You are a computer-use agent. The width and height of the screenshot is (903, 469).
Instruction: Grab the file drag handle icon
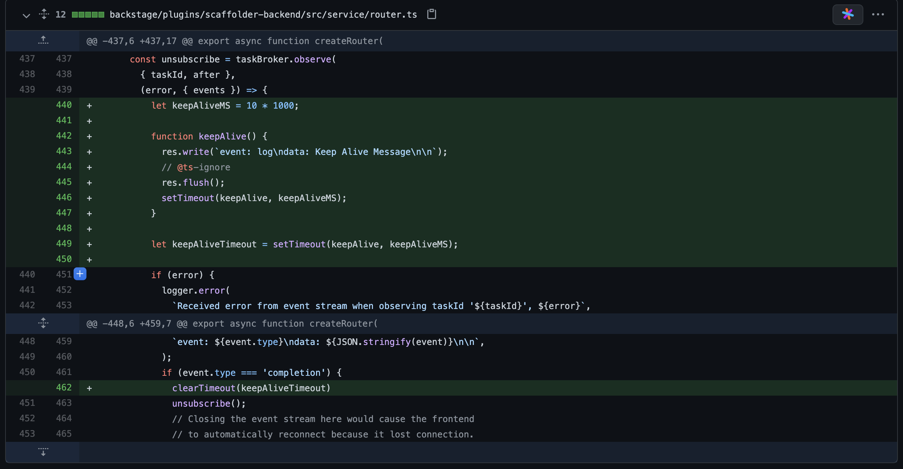point(44,14)
